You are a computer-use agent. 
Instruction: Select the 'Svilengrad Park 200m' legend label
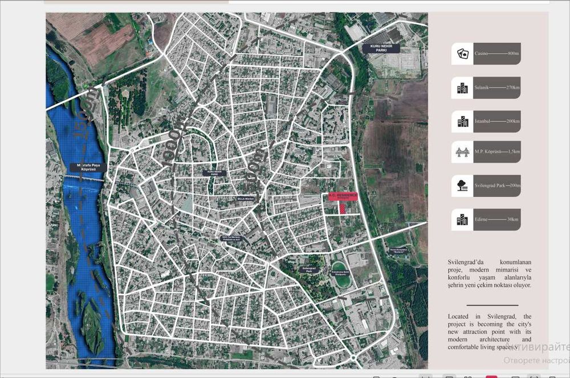(x=497, y=186)
